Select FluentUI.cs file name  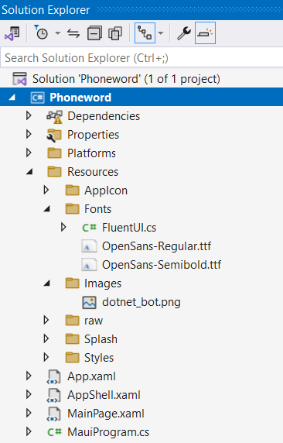pyautogui.click(x=129, y=228)
